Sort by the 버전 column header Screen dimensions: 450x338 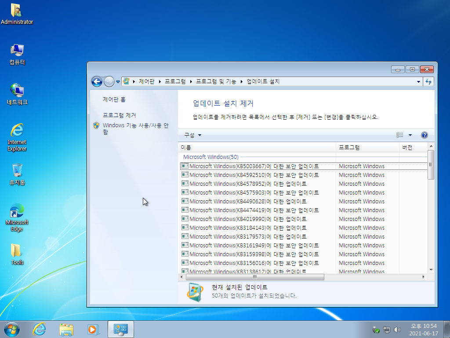point(413,147)
